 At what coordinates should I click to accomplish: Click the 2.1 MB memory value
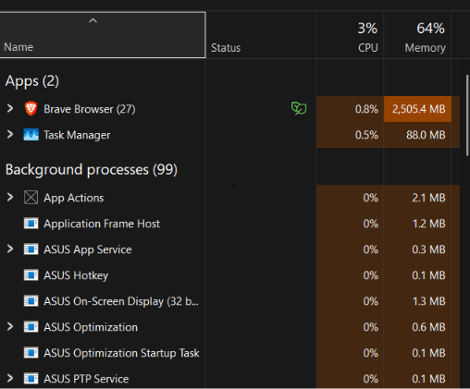pyautogui.click(x=428, y=198)
